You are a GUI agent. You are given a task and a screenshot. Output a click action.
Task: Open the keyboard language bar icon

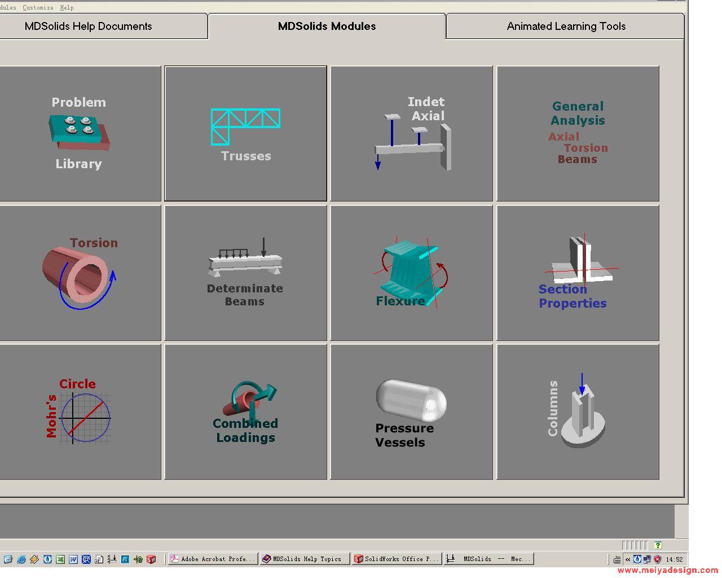617,559
